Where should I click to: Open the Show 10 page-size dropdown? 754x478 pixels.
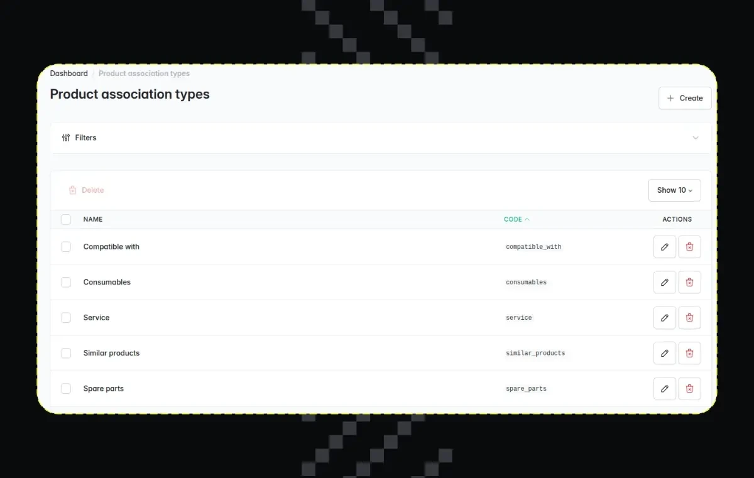tap(674, 190)
